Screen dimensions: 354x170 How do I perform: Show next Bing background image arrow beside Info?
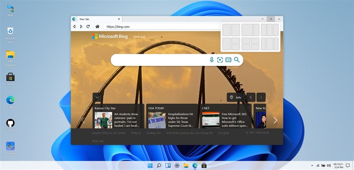261,97
